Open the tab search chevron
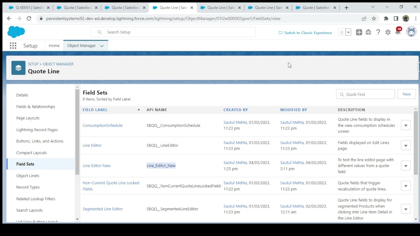The height and width of the screenshot is (236, 420). tap(373, 7)
